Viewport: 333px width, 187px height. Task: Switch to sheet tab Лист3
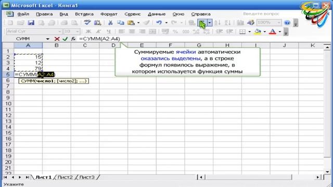point(87,177)
